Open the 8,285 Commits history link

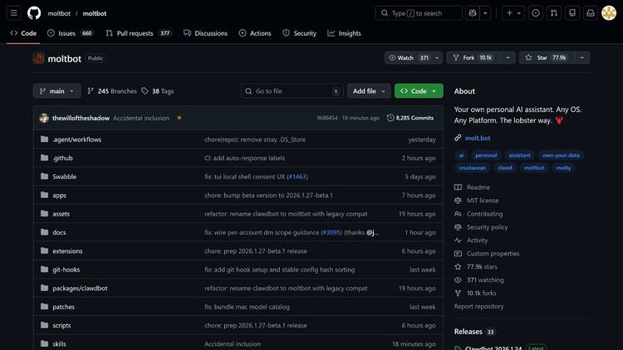click(x=410, y=118)
